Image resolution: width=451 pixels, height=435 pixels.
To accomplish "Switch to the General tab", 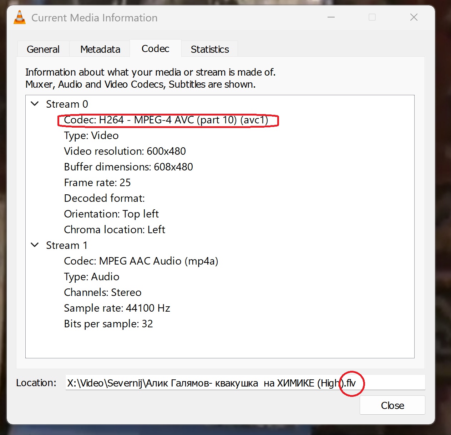I will [x=43, y=49].
